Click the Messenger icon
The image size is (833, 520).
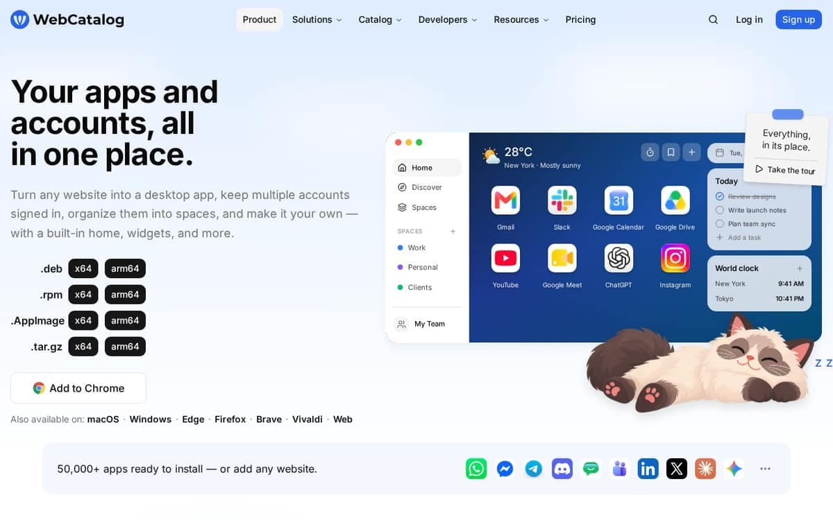point(505,469)
